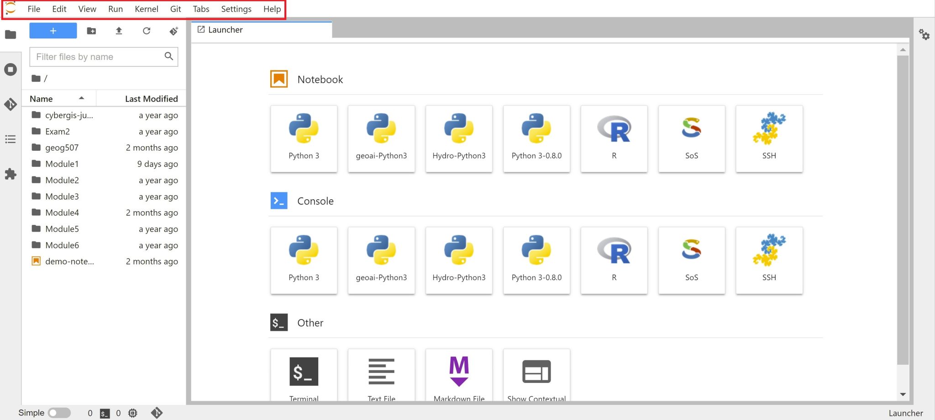This screenshot has height=420, width=935.
Task: Toggle the Simple interface mode switch
Action: 59,413
